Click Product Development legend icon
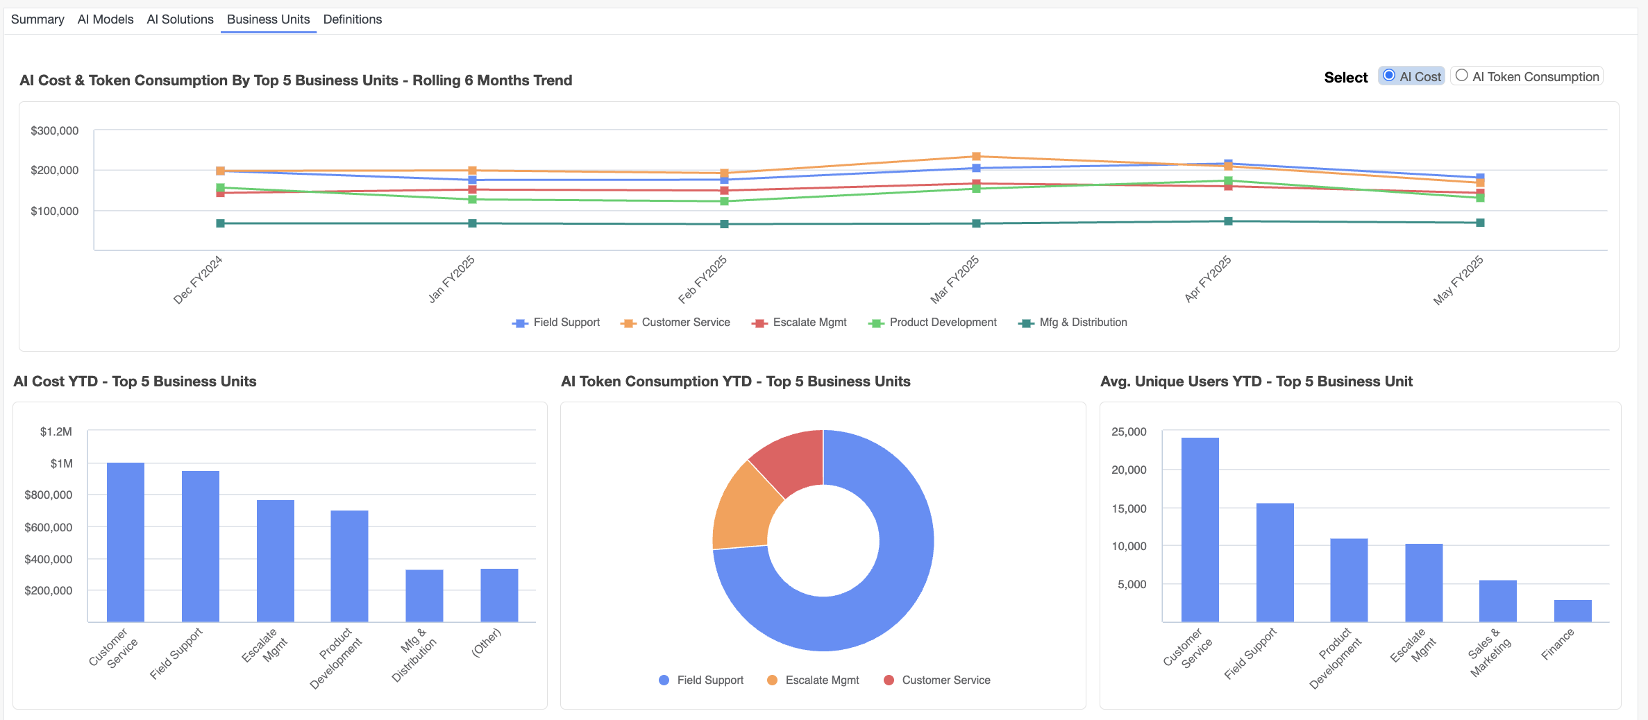 click(876, 323)
